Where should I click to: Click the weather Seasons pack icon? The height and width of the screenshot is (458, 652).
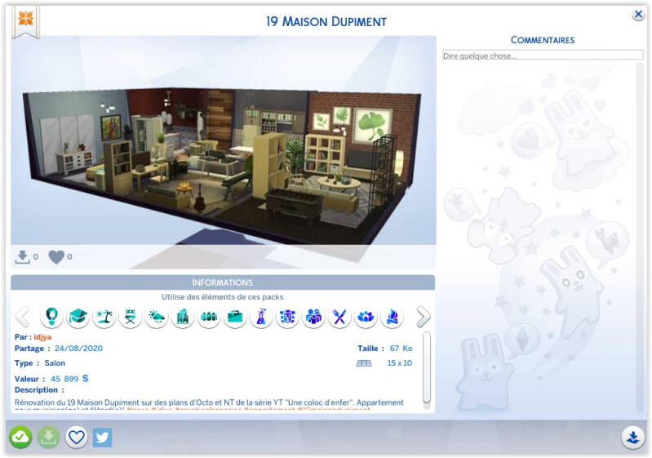tap(157, 317)
